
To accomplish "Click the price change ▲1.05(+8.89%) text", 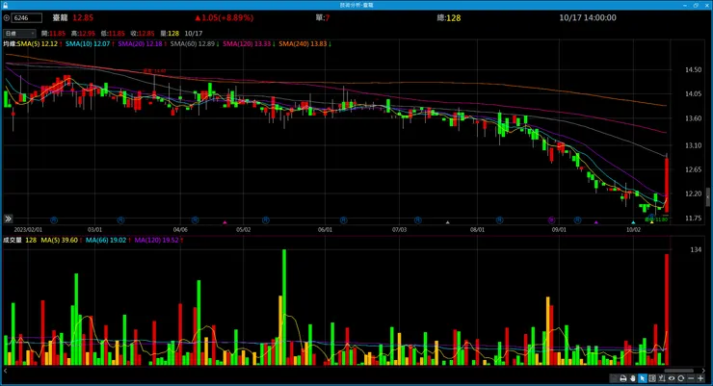I will 224,17.
